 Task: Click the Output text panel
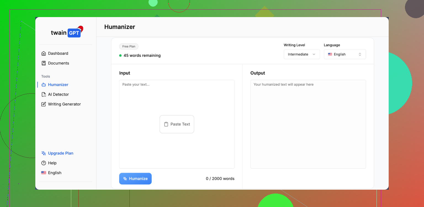point(308,124)
